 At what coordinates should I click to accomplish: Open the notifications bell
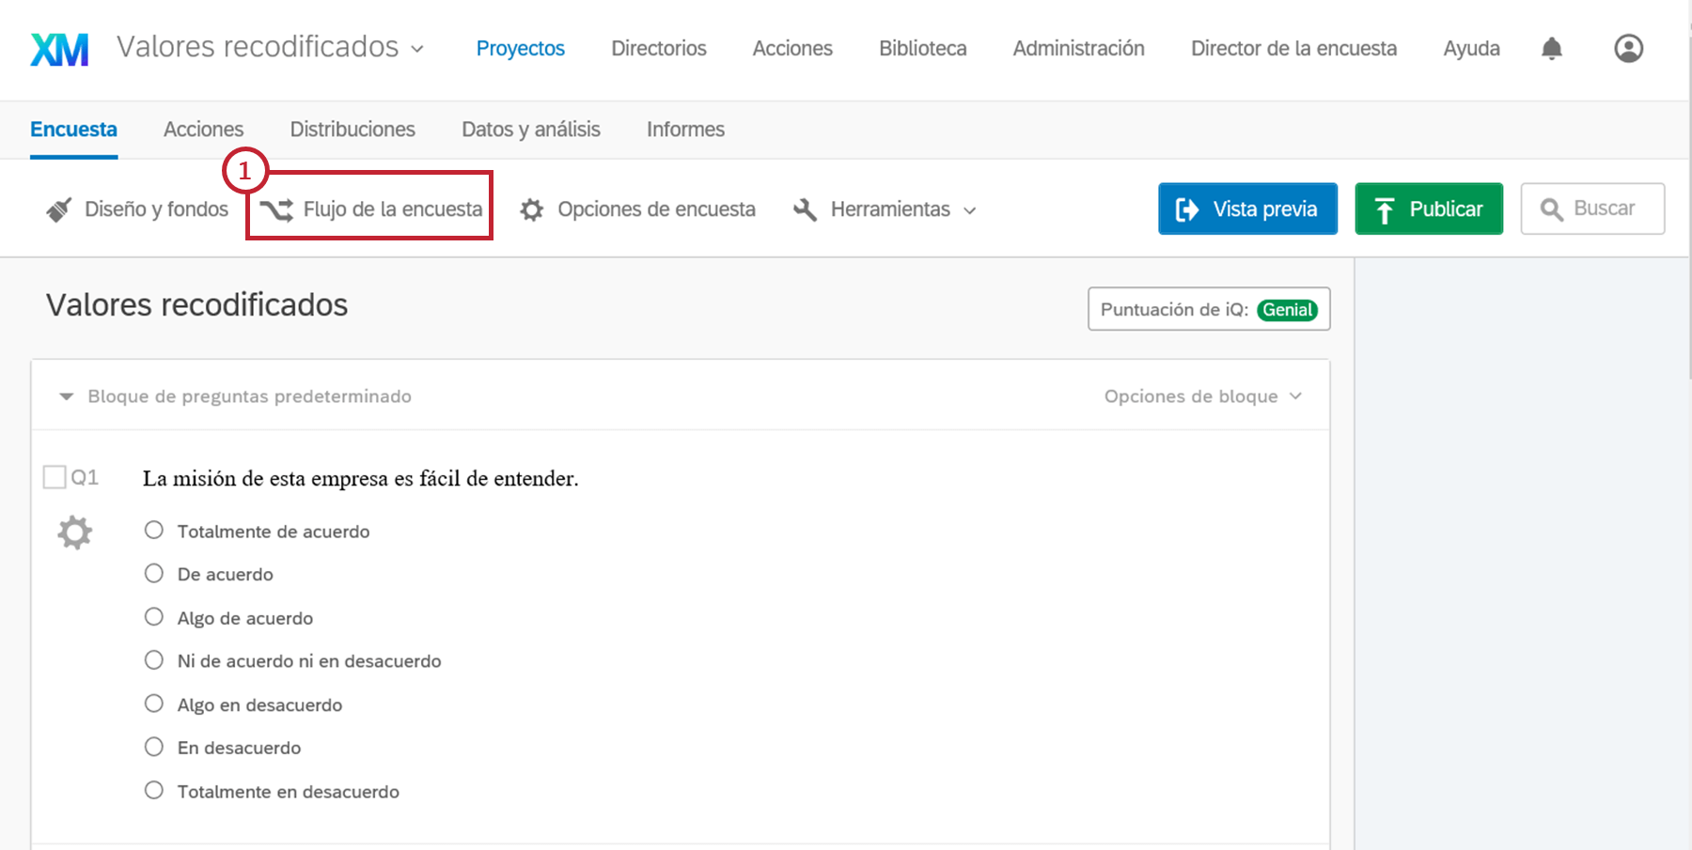(1552, 48)
